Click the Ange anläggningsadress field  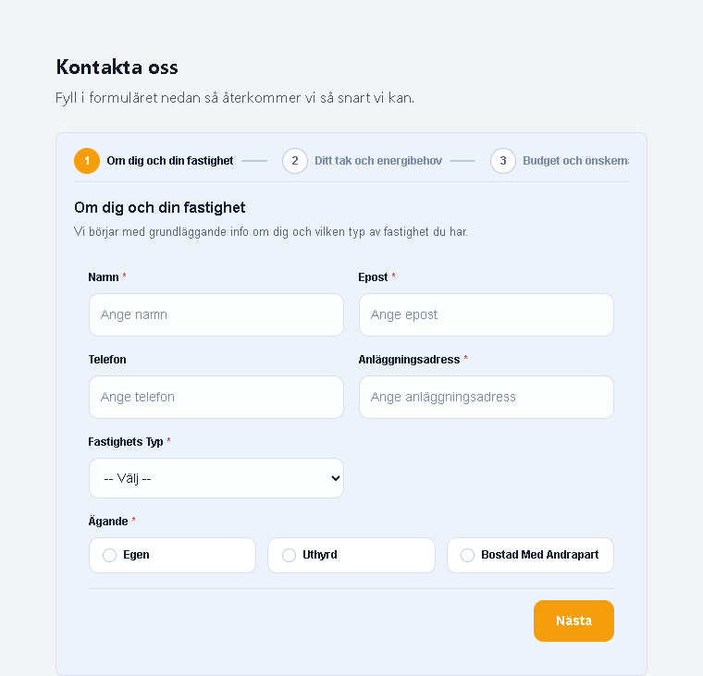coord(486,397)
